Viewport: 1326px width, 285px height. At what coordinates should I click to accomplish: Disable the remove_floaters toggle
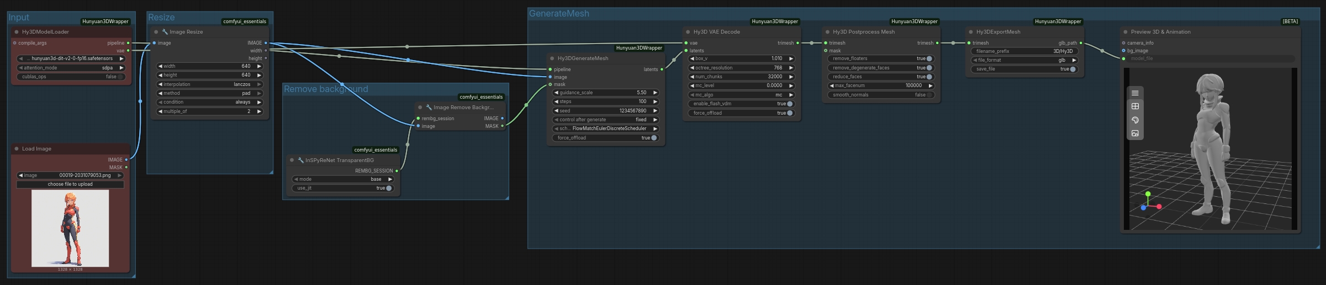[929, 58]
